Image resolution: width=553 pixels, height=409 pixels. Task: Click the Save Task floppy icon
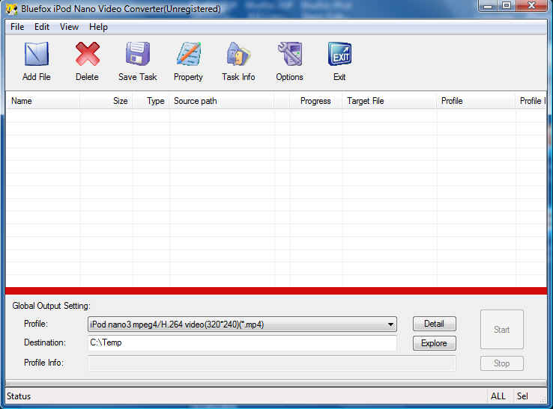(x=138, y=54)
